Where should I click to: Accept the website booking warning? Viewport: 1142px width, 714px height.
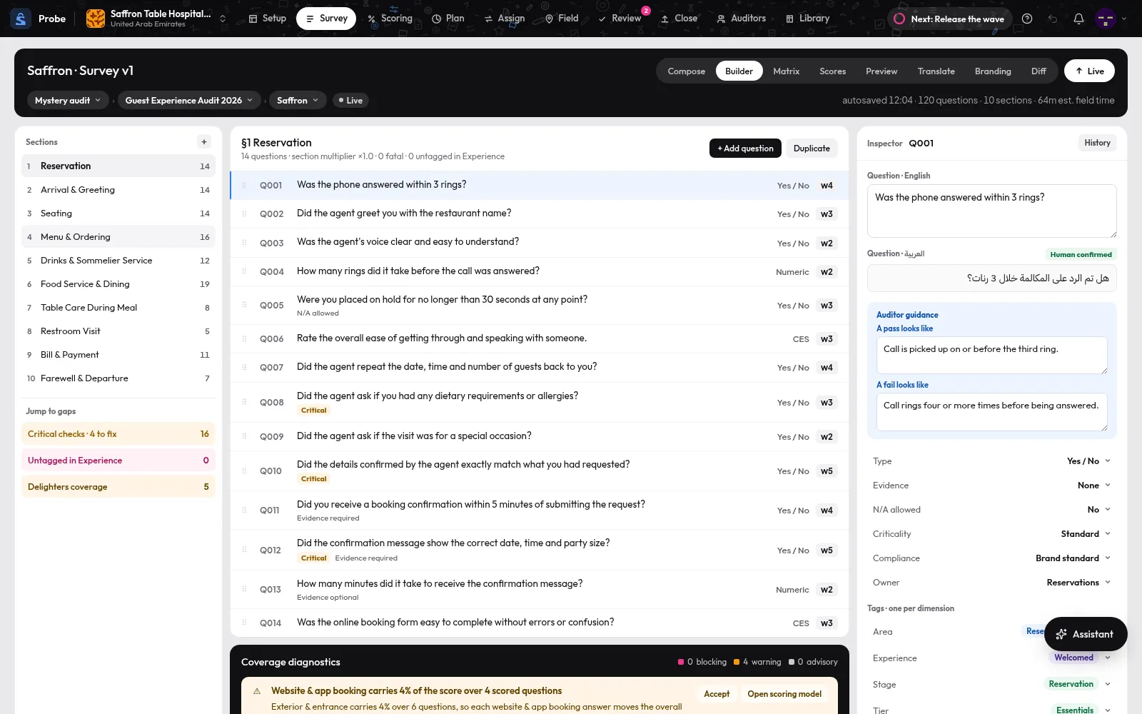point(717,694)
